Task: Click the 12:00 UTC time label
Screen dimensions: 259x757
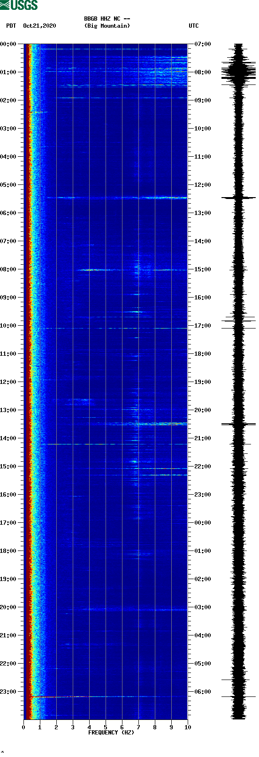Action: tap(203, 185)
